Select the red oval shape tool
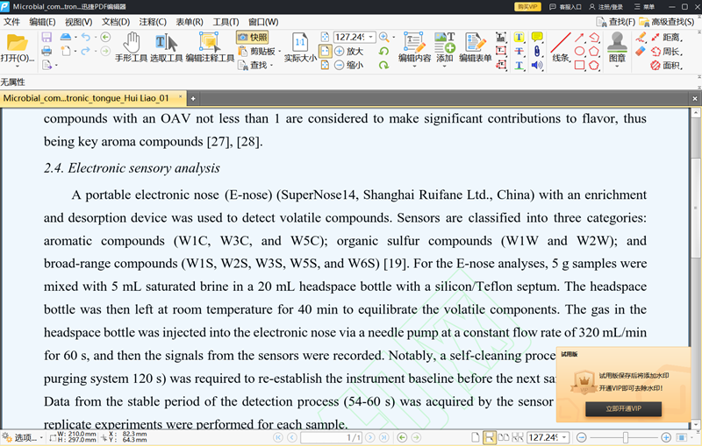The width and height of the screenshot is (702, 446). [579, 52]
